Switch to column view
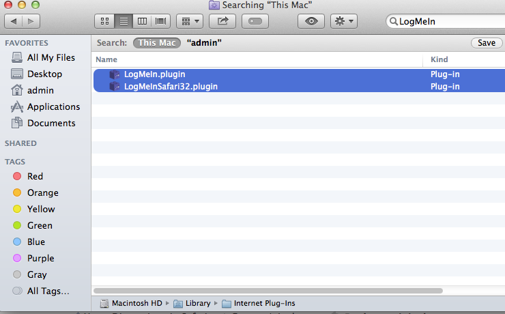 (142, 21)
